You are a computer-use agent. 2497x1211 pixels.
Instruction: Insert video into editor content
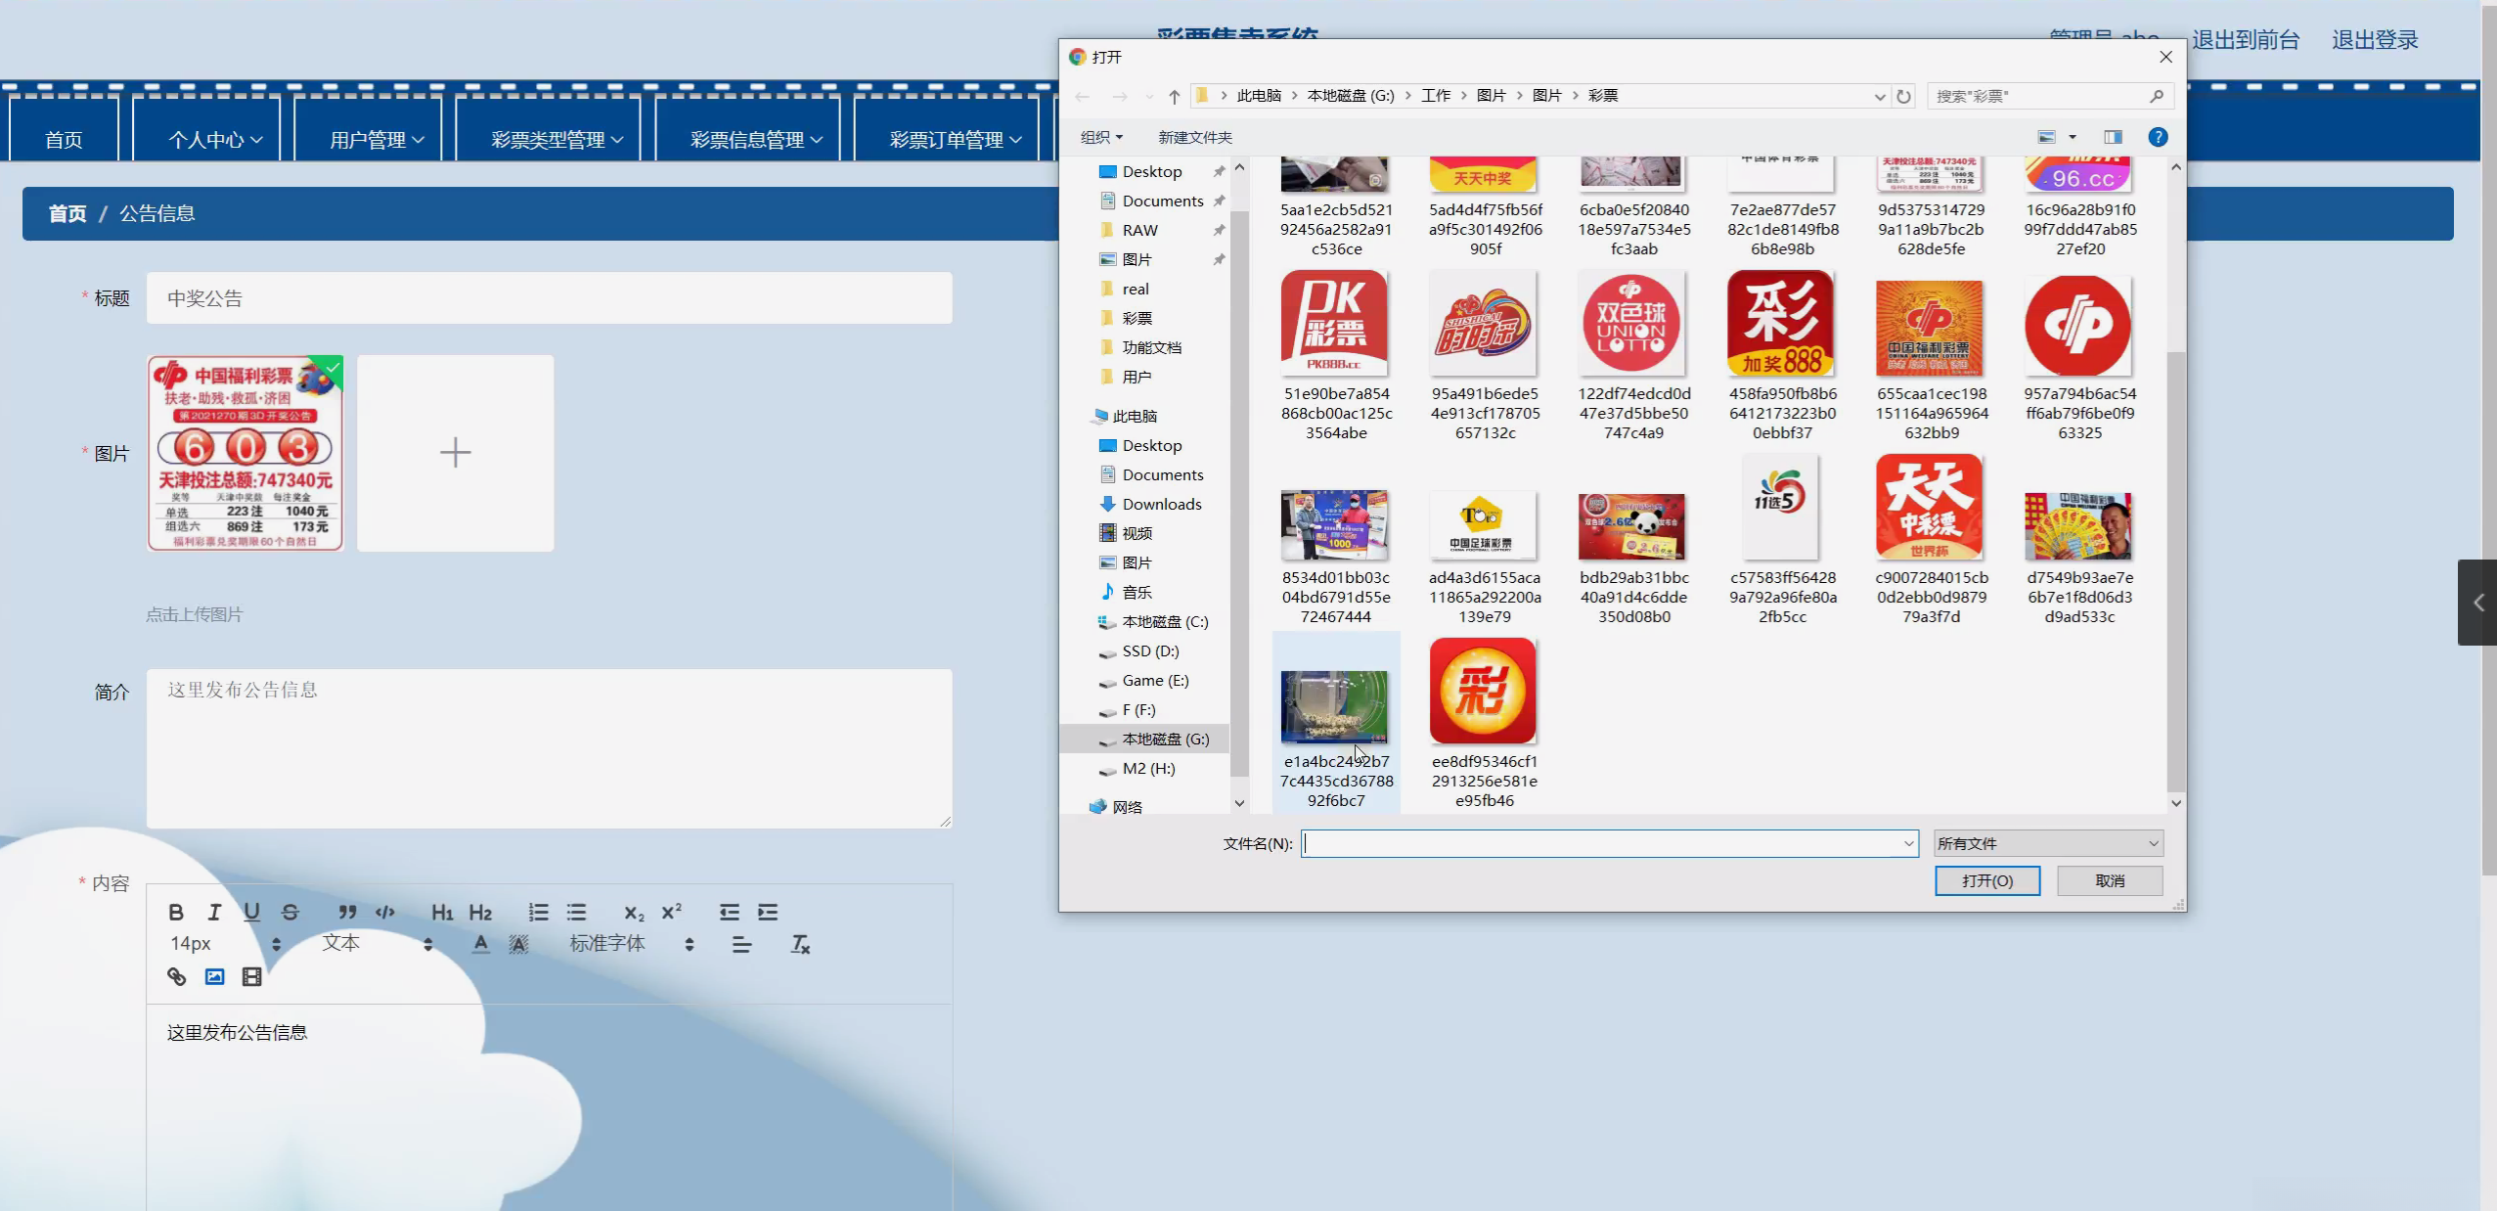pos(251,976)
